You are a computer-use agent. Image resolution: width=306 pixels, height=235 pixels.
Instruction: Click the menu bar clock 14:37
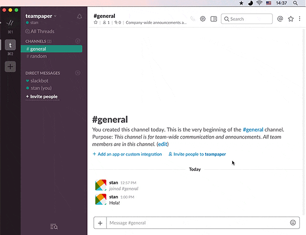tap(281, 3)
